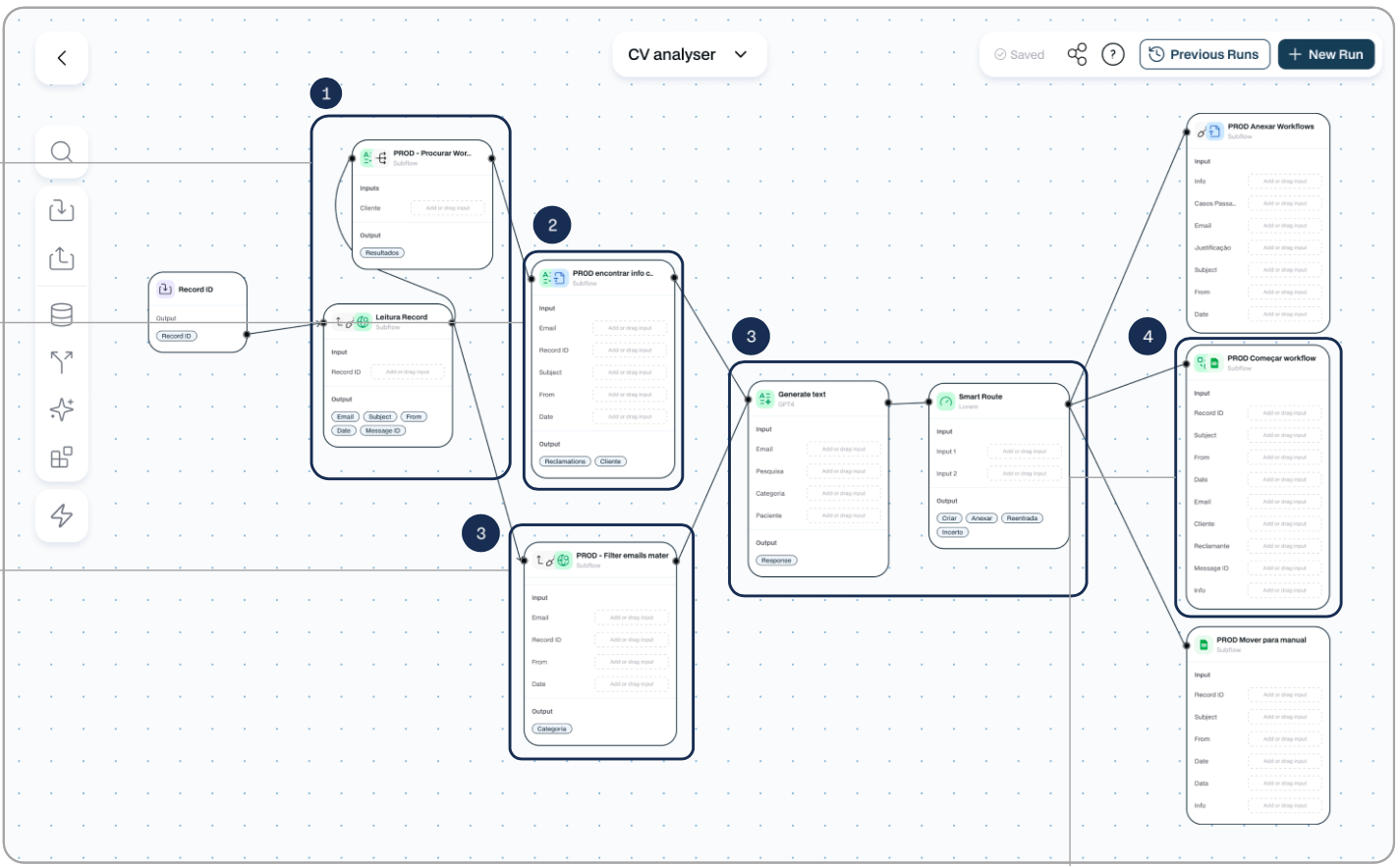Click the share workflow icon
This screenshot has width=1399, height=866.
(x=1077, y=55)
